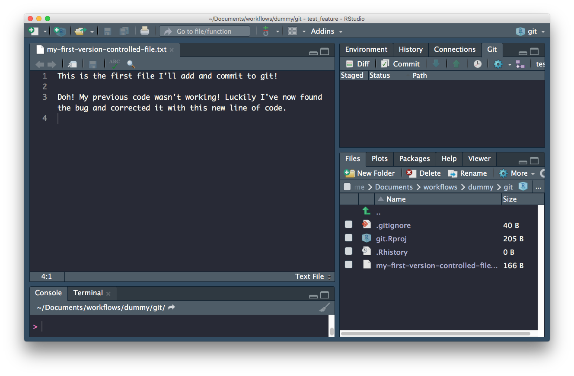
Task: Switch to the Terminal tab
Action: click(x=88, y=293)
